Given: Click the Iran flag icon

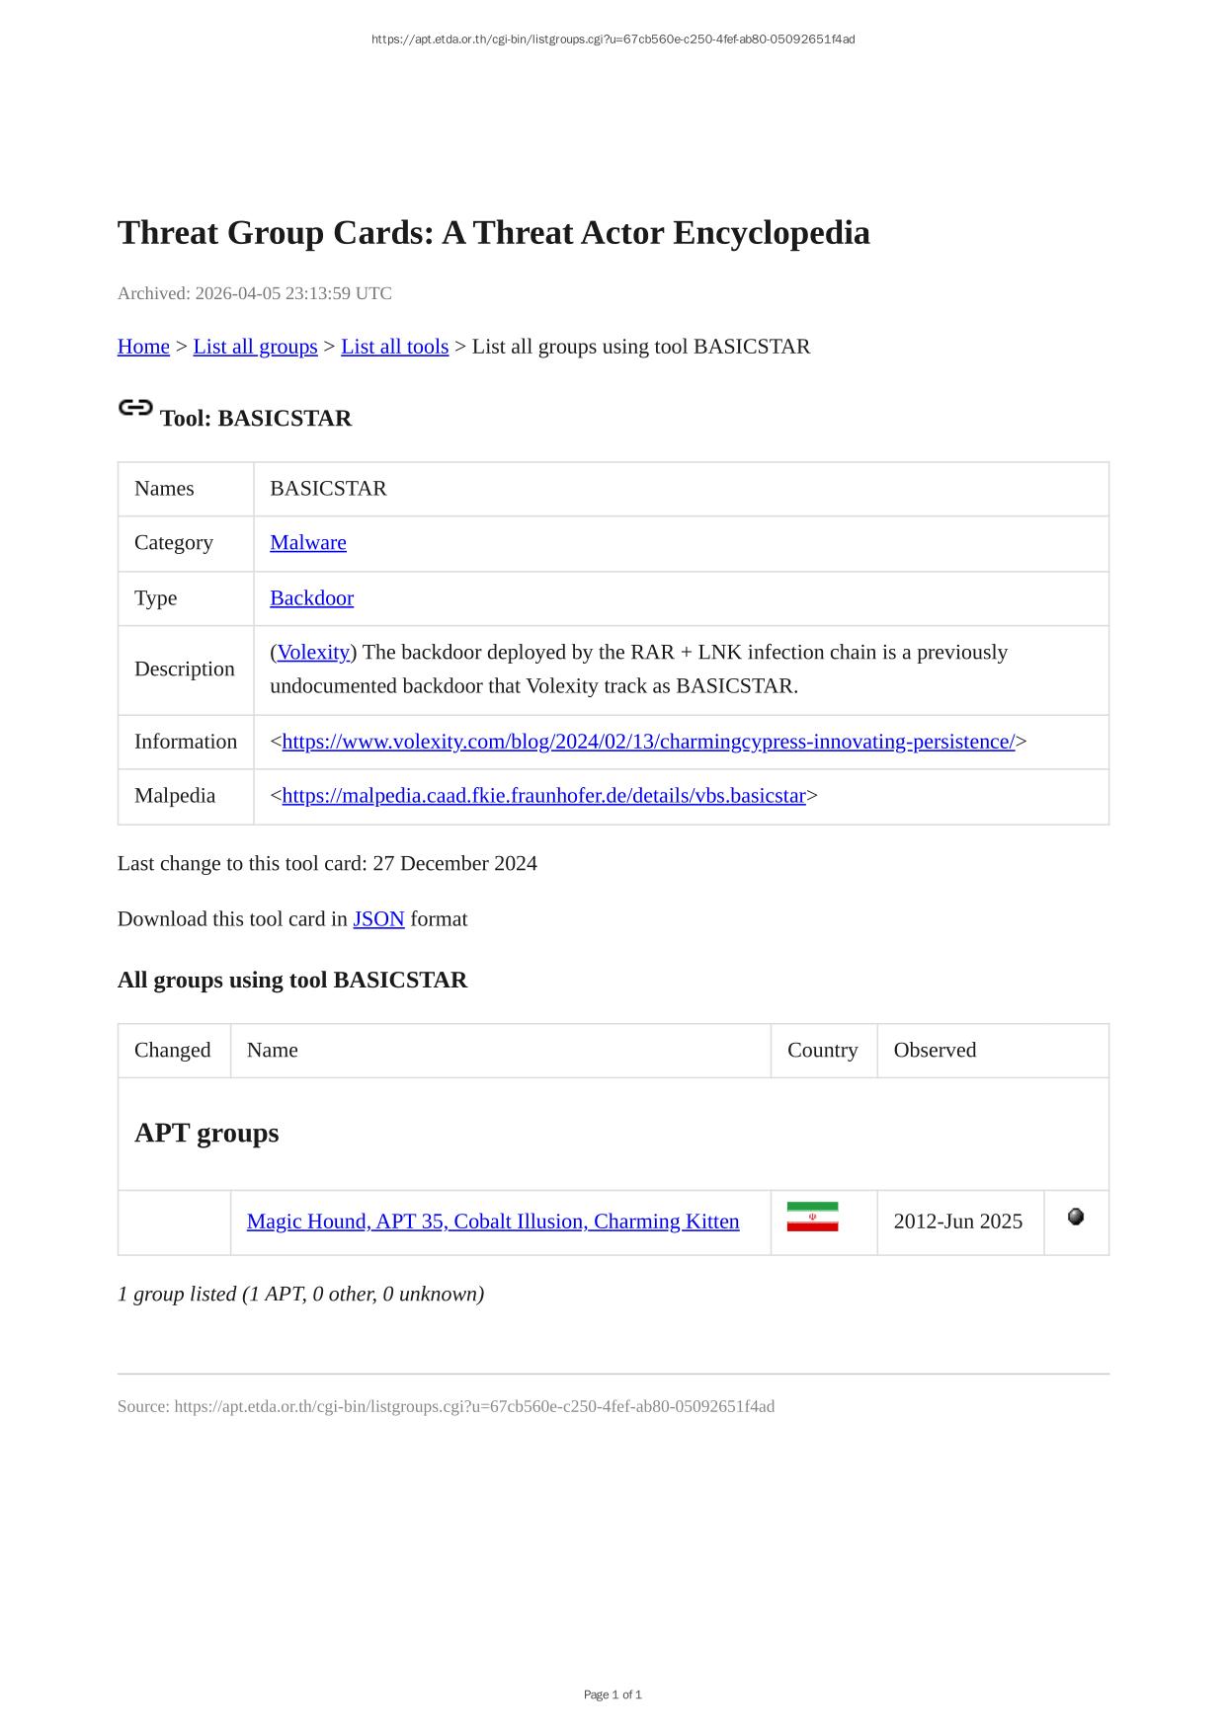Looking at the screenshot, I should 812,1217.
